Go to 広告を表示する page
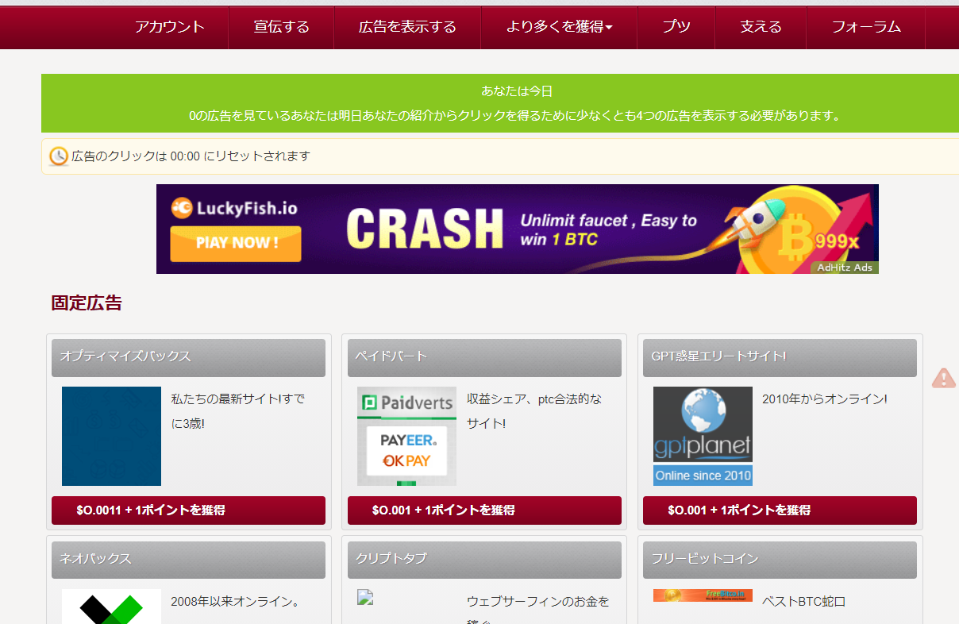The image size is (959, 624). tap(407, 27)
